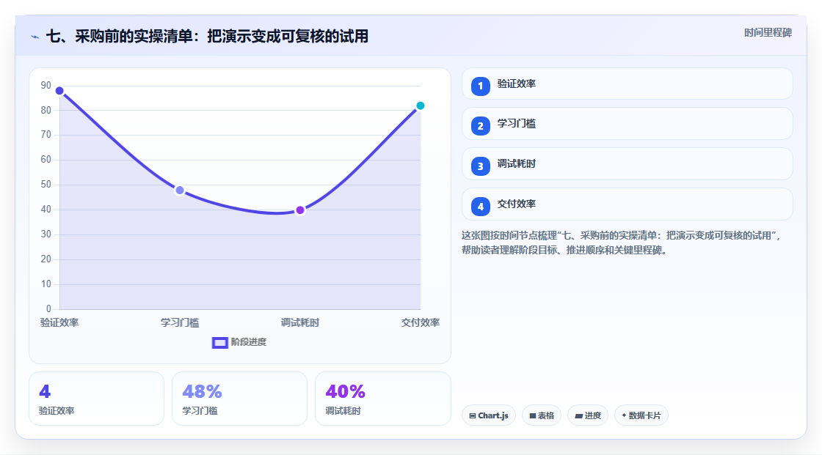The width and height of the screenshot is (822, 455).
Task: Click the y-axis value 50
Action: pos(46,185)
